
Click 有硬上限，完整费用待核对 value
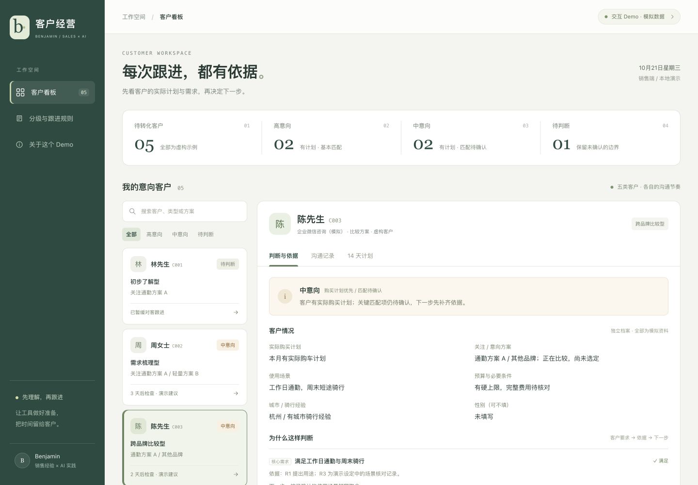[x=512, y=388]
